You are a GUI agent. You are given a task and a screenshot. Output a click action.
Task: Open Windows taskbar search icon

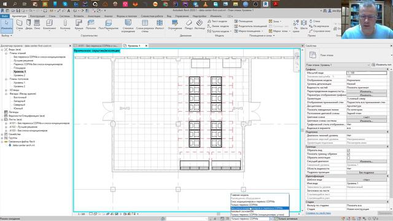[x=15, y=4]
